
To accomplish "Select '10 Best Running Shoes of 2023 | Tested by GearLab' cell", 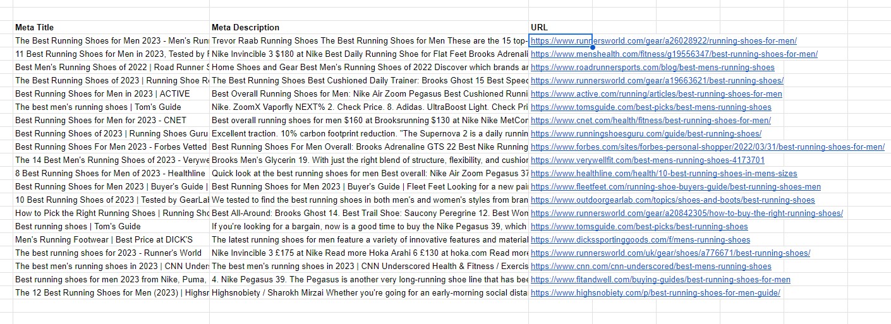I will click(112, 200).
